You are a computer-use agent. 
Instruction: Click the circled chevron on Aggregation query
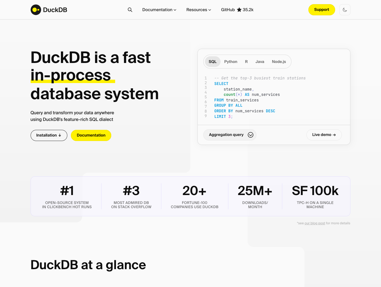[251, 135]
